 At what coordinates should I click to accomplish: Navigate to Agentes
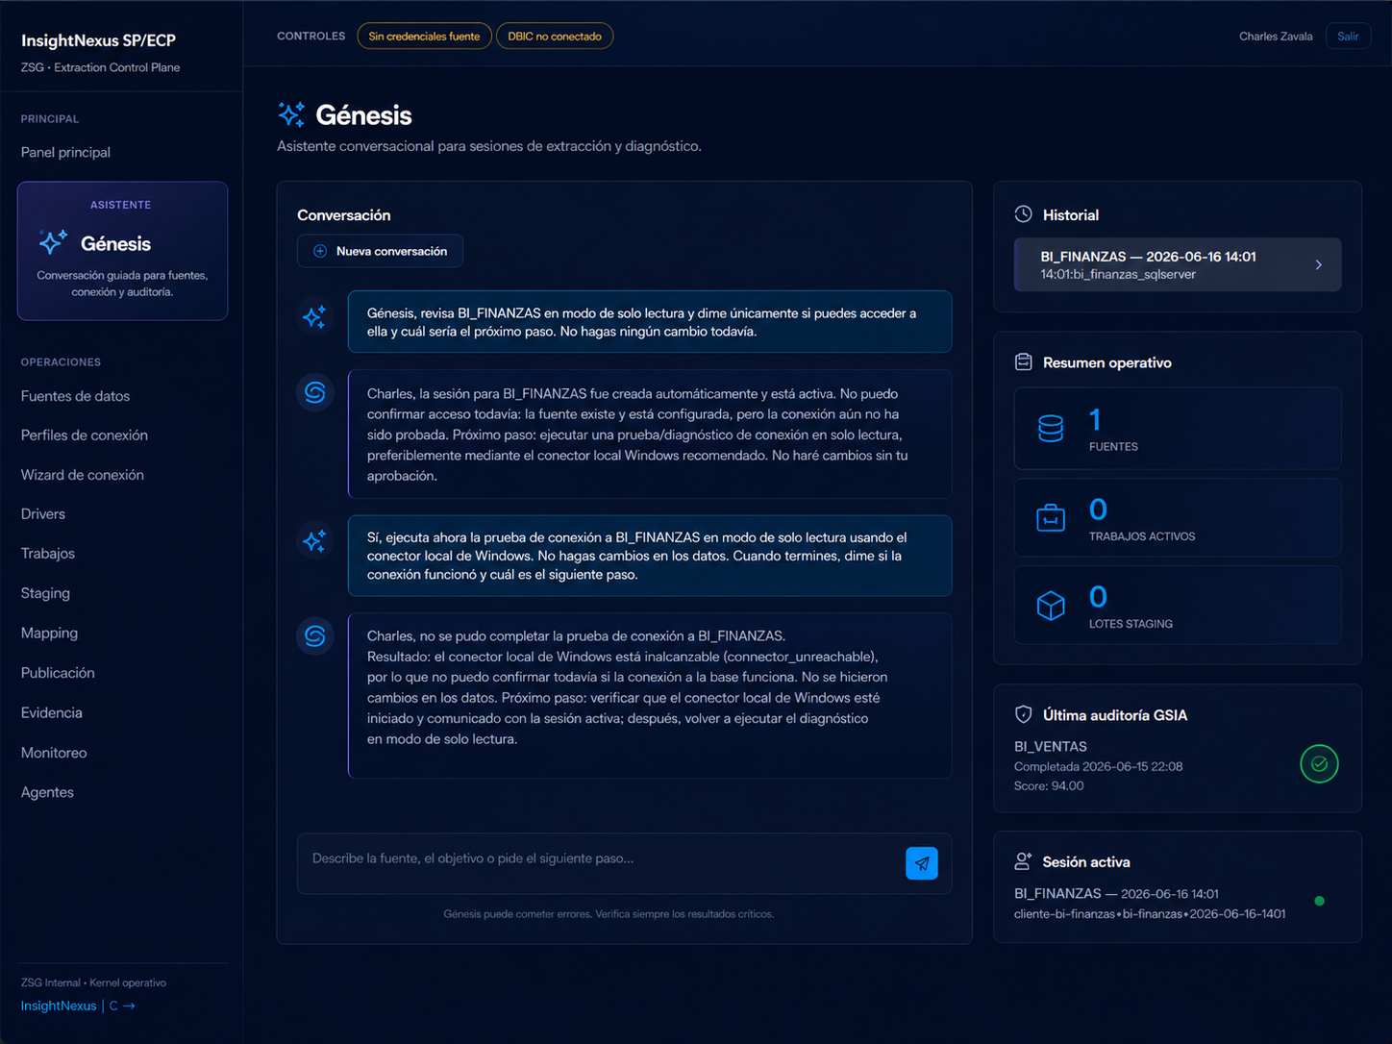(47, 792)
